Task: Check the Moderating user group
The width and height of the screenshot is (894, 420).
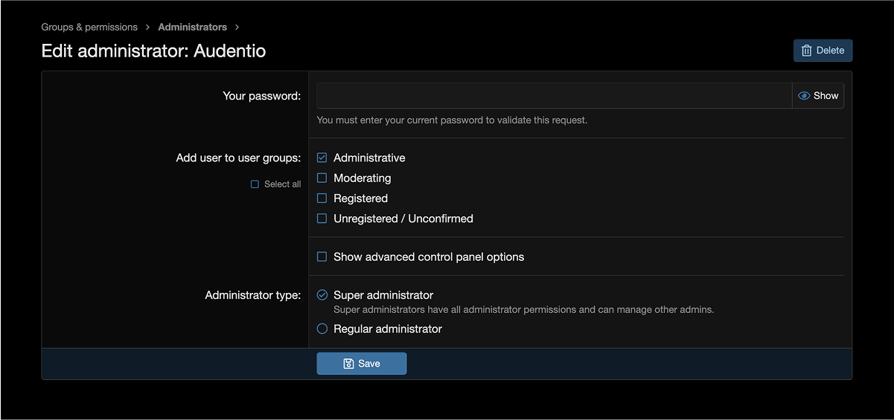Action: (x=322, y=178)
